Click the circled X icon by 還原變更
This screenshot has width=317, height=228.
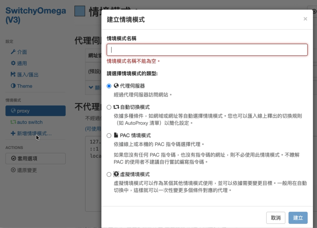13,170
